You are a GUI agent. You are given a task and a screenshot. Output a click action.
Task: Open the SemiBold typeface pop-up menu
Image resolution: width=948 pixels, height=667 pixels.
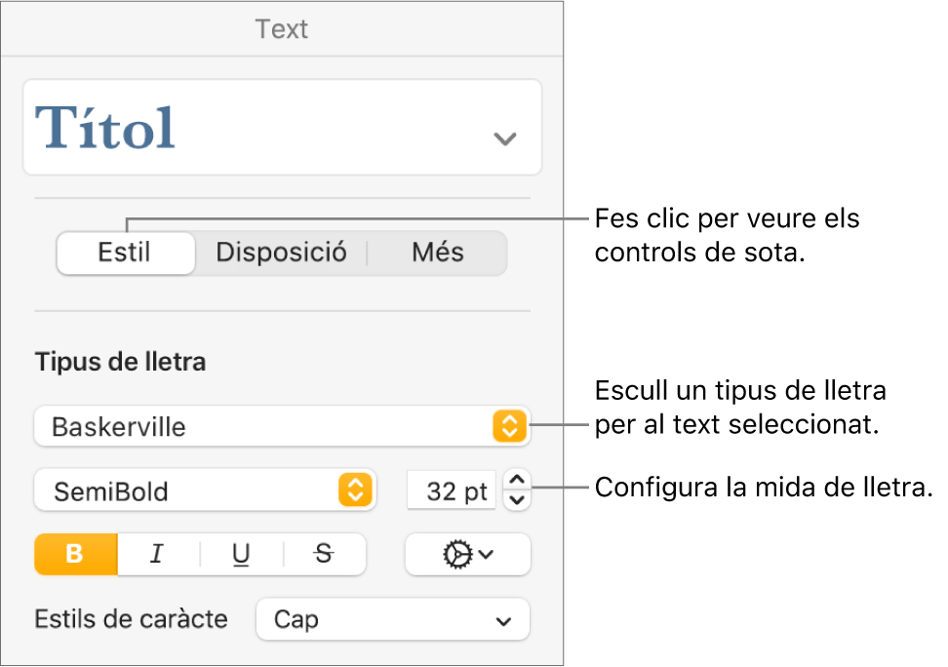tap(205, 490)
